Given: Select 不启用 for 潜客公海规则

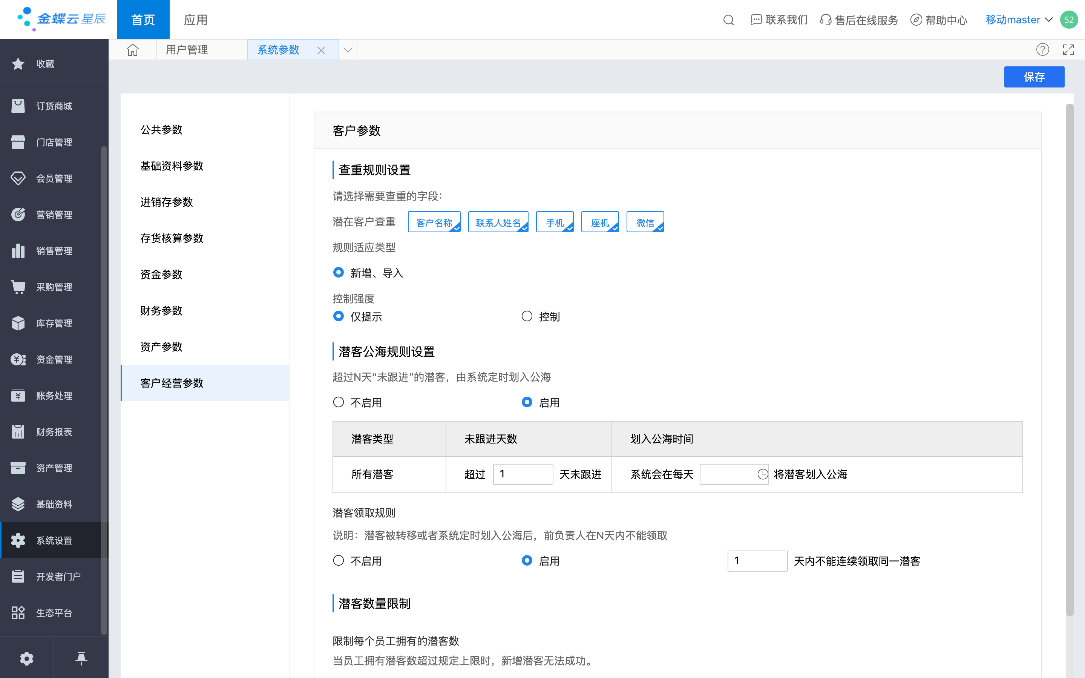Looking at the screenshot, I should [x=339, y=402].
